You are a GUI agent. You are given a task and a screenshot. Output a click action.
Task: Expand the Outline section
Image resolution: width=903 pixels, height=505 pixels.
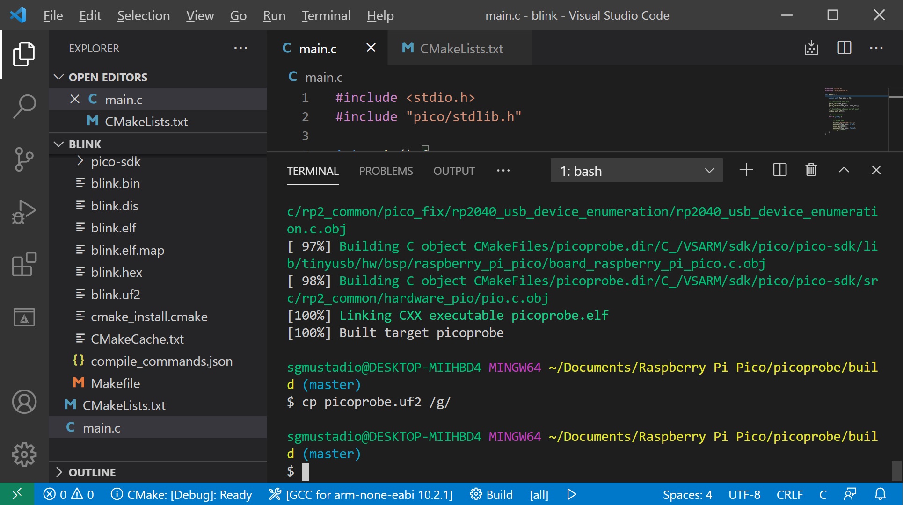(92, 472)
